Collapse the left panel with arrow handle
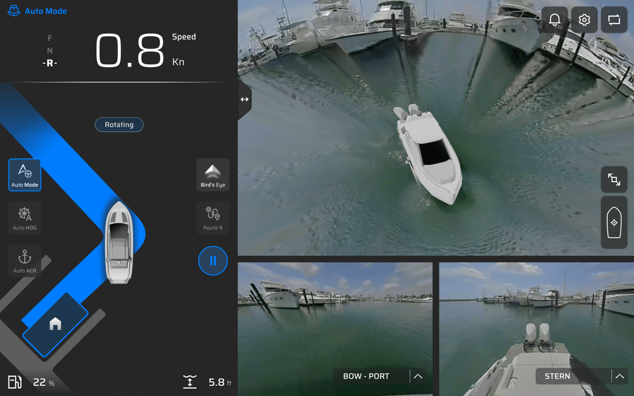Image resolution: width=634 pixels, height=396 pixels. pyautogui.click(x=244, y=99)
